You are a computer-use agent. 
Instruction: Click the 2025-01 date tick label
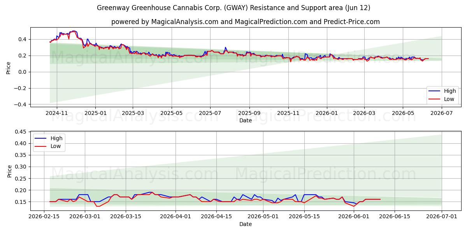95,113
